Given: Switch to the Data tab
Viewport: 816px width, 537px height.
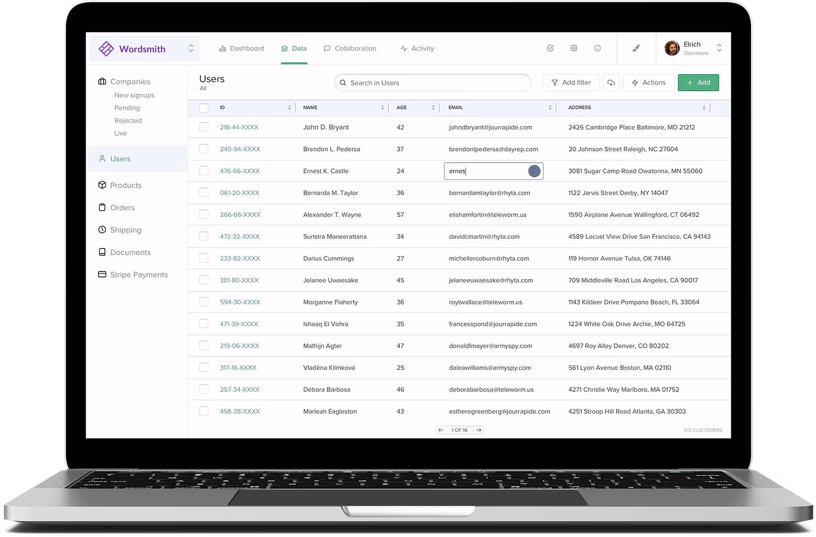Looking at the screenshot, I should coord(294,48).
